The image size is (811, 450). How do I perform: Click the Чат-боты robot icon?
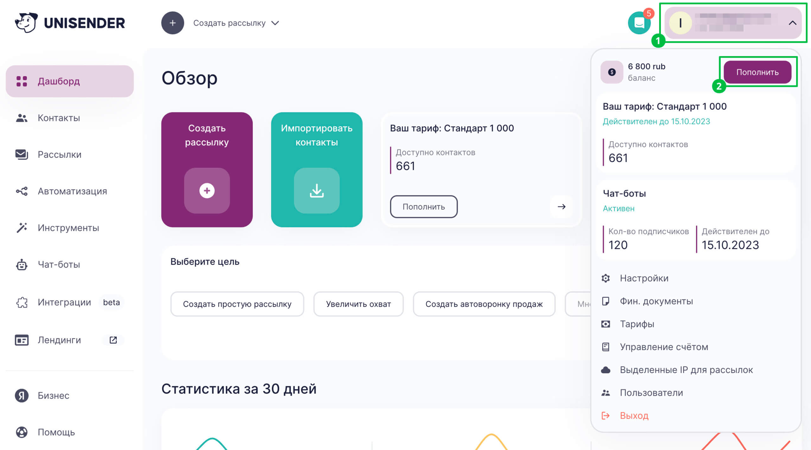click(x=22, y=264)
